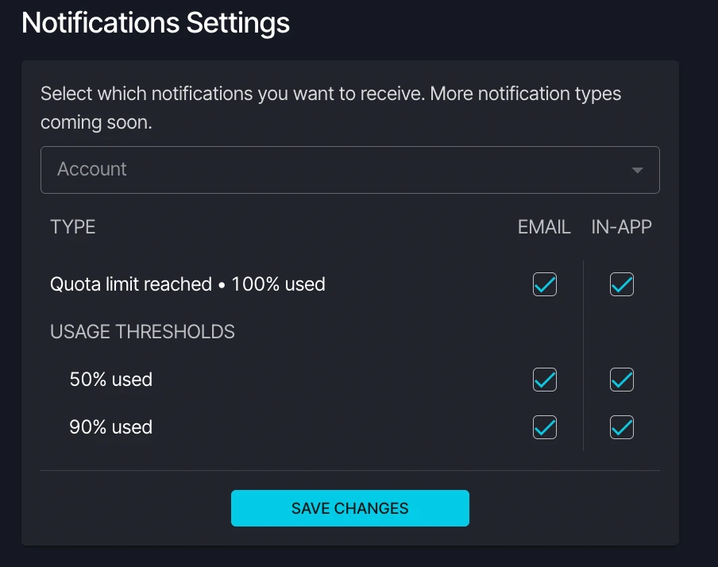
Task: Disable Email alert for 90% used
Action: [x=544, y=427]
